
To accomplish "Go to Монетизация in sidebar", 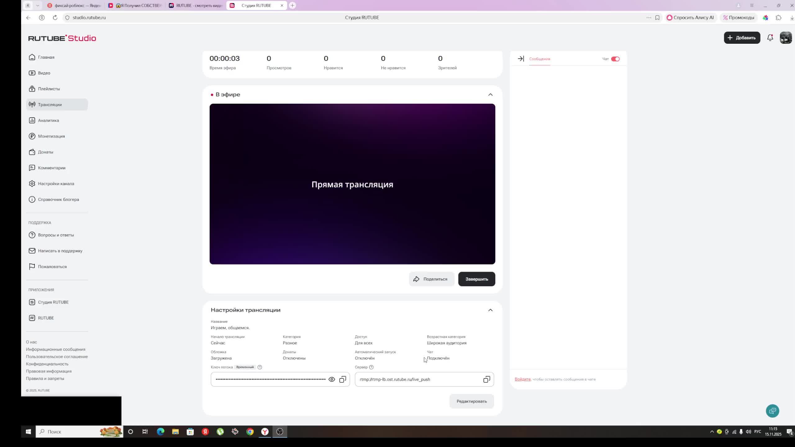I will tap(51, 136).
